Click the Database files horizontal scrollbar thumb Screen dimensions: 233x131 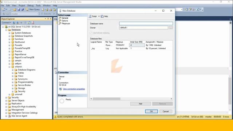(x=107, y=99)
